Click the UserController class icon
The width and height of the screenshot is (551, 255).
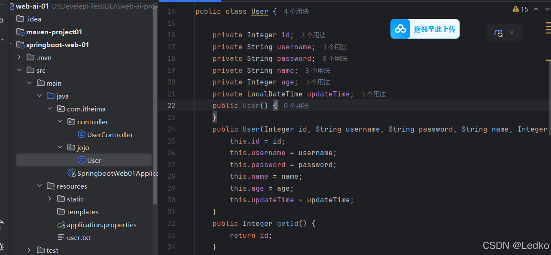click(x=82, y=135)
